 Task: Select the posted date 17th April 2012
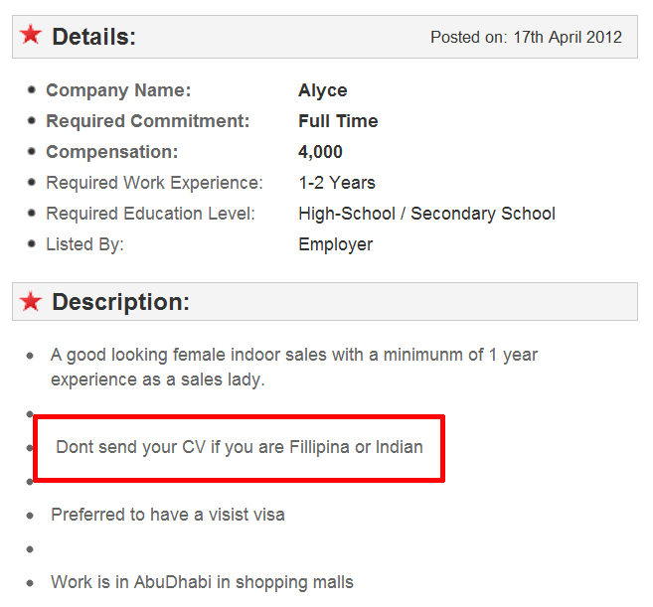(568, 37)
